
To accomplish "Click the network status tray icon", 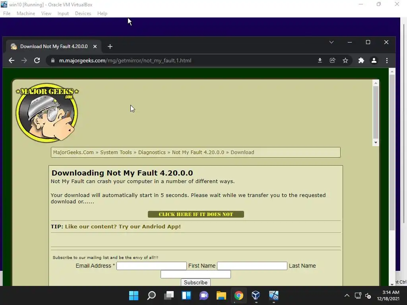I will 358,295.
